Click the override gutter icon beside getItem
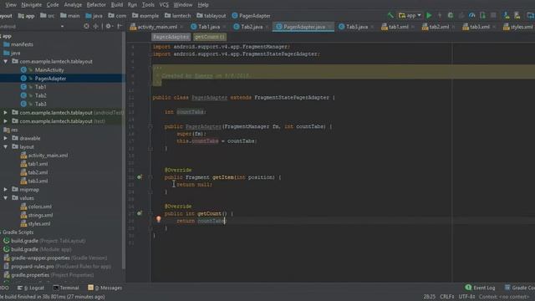This screenshot has height=301, width=535. click(x=140, y=177)
